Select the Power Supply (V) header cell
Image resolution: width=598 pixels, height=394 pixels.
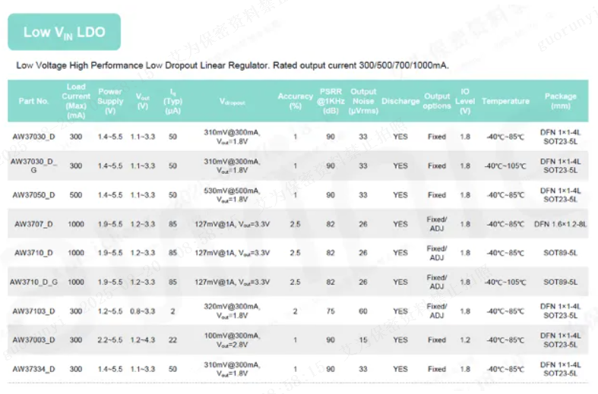click(110, 101)
